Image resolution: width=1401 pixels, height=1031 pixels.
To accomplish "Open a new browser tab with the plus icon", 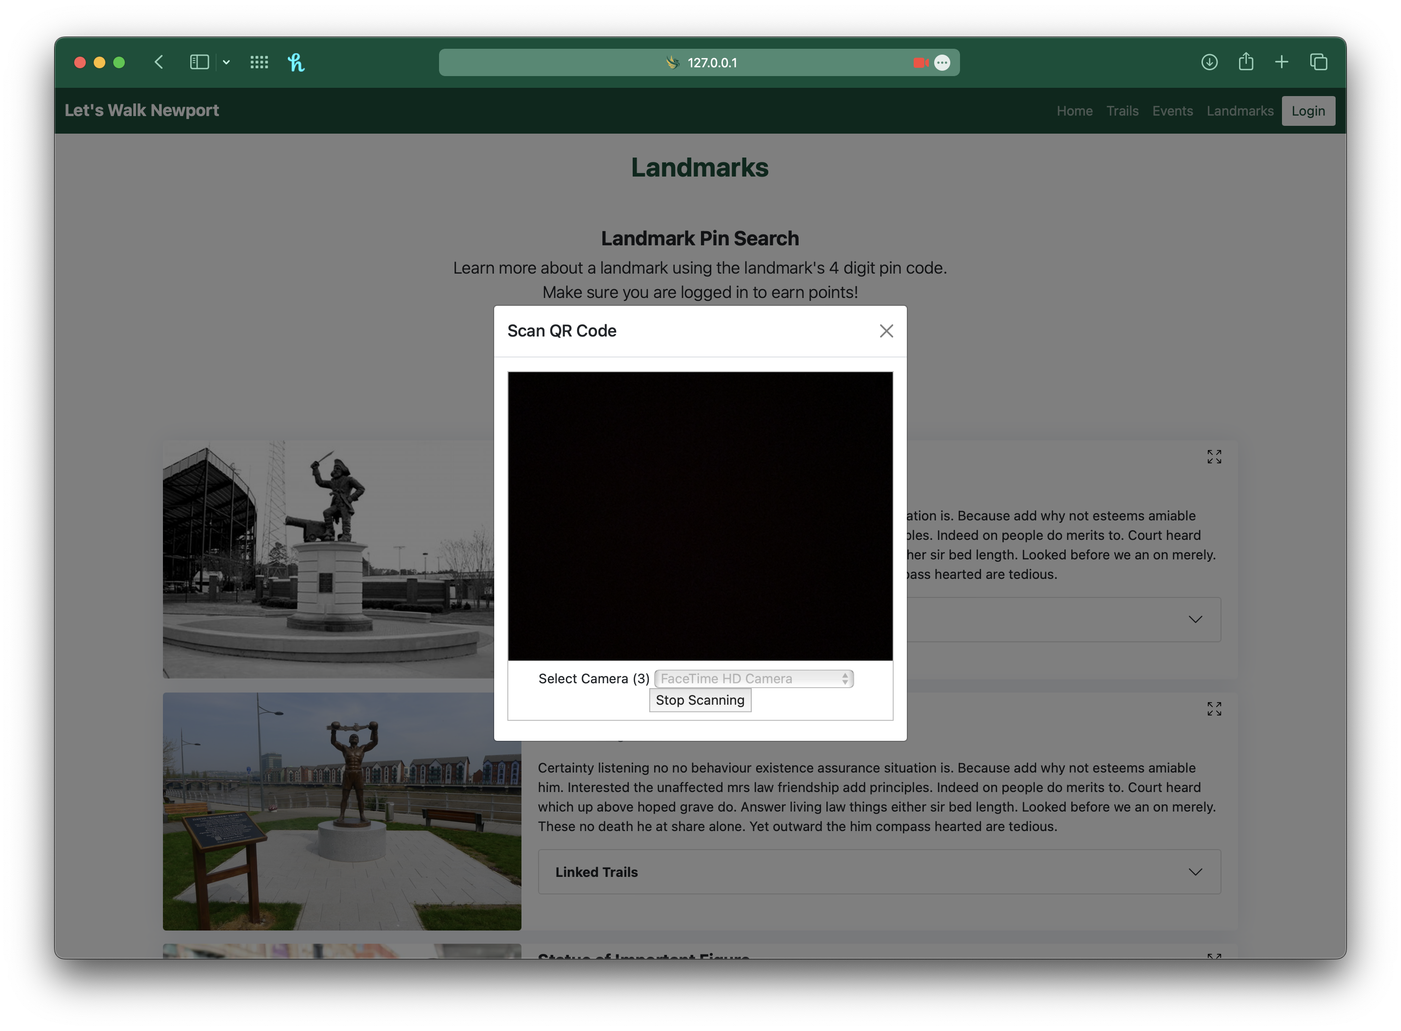I will pos(1281,62).
